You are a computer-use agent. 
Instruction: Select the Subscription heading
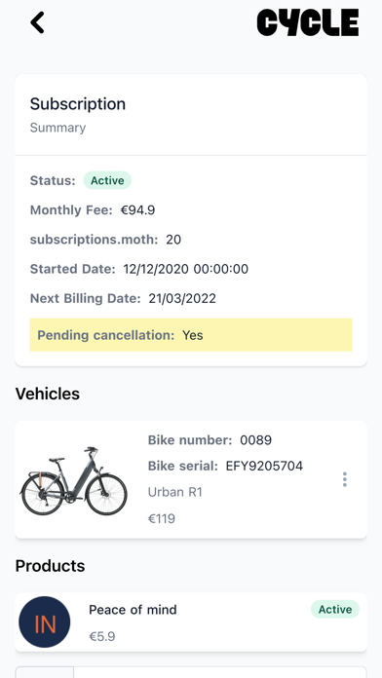point(78,104)
